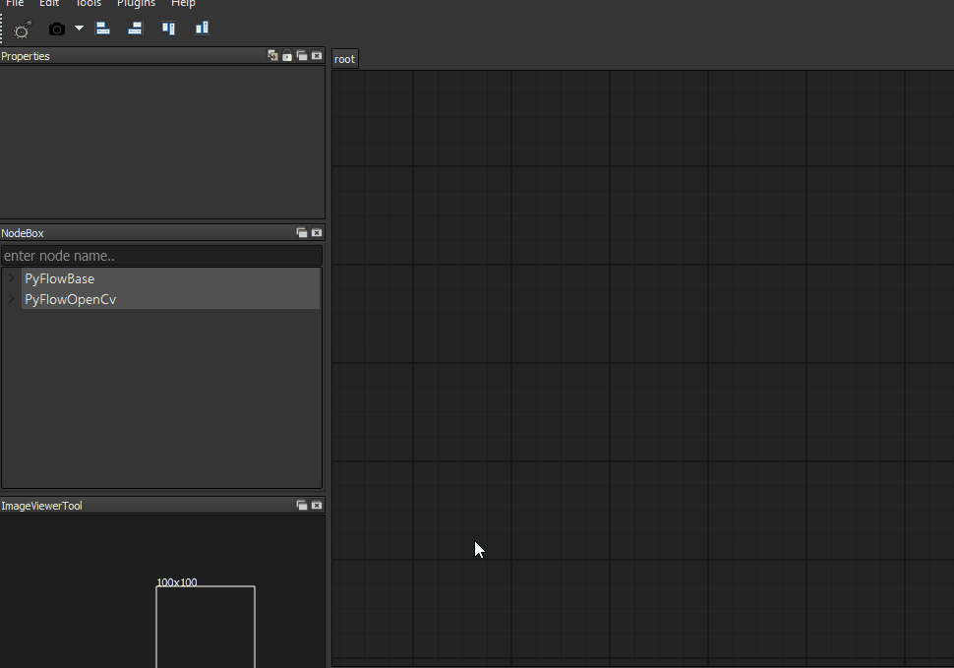Open the Plugins menu
Viewport: 954px width, 668px height.
point(136,4)
